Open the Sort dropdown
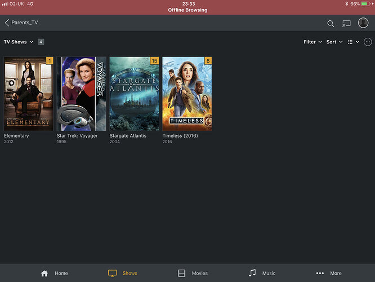 pos(334,42)
